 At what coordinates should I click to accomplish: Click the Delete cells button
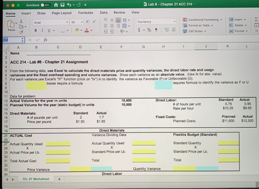point(238,25)
